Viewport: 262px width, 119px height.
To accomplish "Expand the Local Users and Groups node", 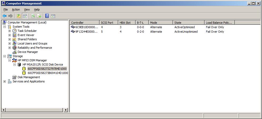I will [x=9, y=44].
